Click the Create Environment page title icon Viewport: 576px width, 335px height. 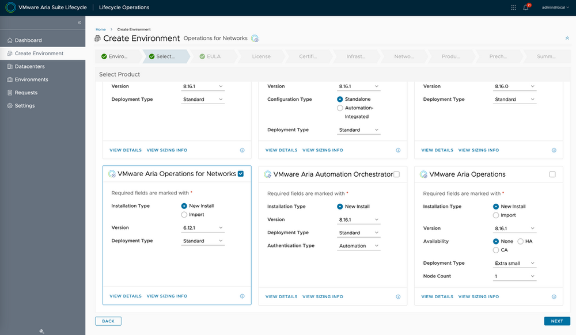98,39
